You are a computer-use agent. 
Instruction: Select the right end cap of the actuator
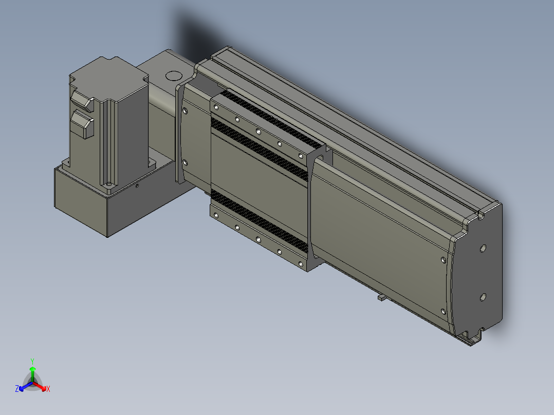pyautogui.click(x=478, y=272)
